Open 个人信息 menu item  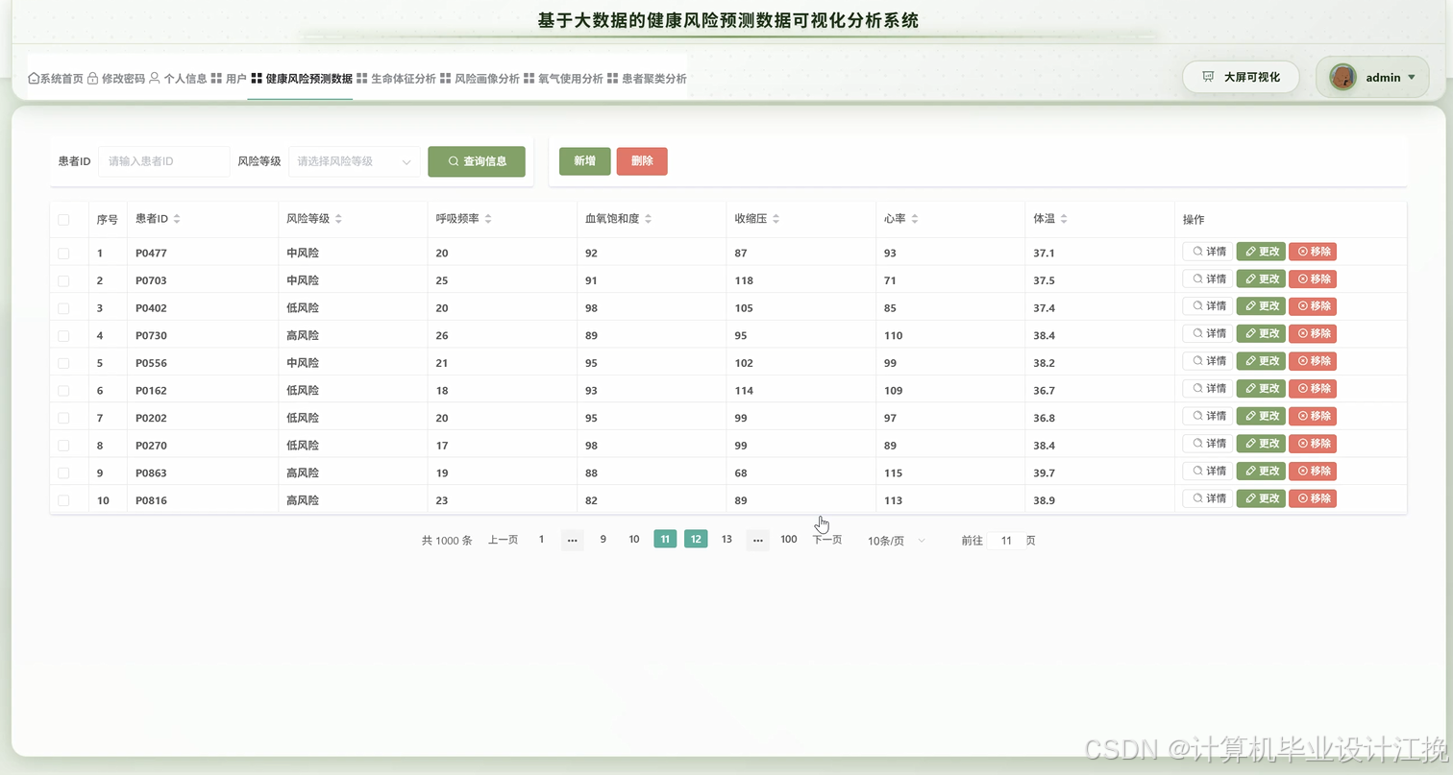tap(178, 79)
